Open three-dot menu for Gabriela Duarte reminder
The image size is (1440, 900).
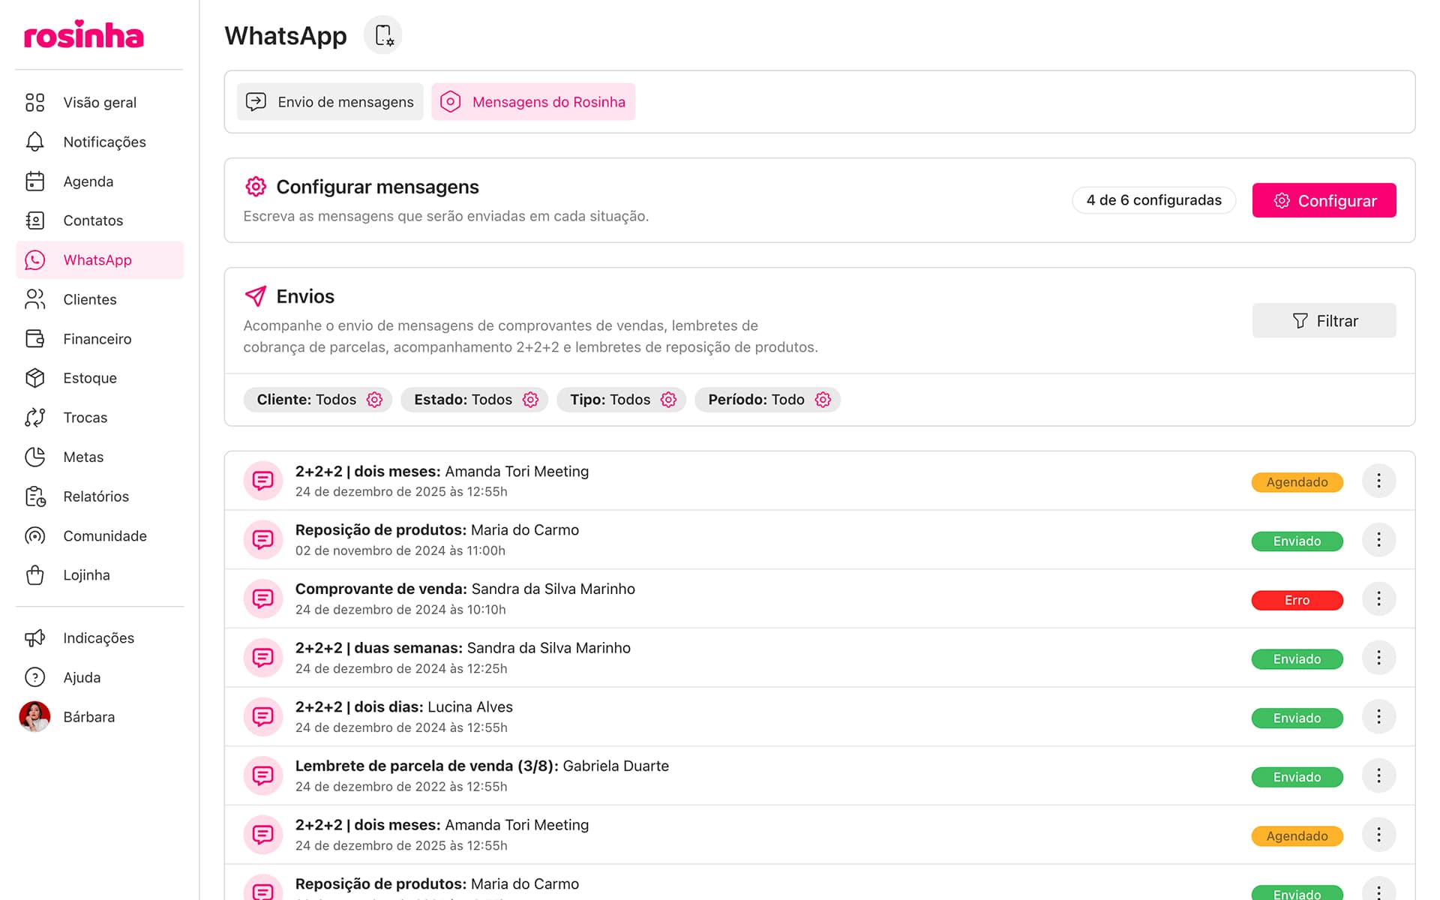tap(1378, 776)
